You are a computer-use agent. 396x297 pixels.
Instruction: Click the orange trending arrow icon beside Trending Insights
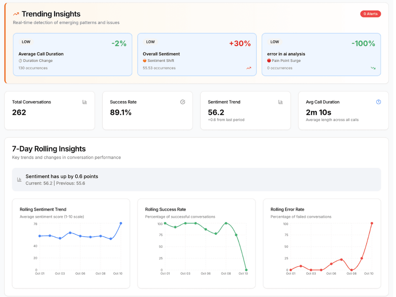tap(15, 14)
